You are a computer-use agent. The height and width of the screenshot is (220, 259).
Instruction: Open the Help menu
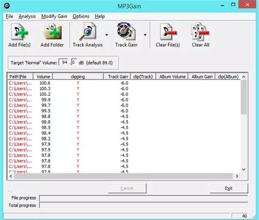(x=100, y=16)
